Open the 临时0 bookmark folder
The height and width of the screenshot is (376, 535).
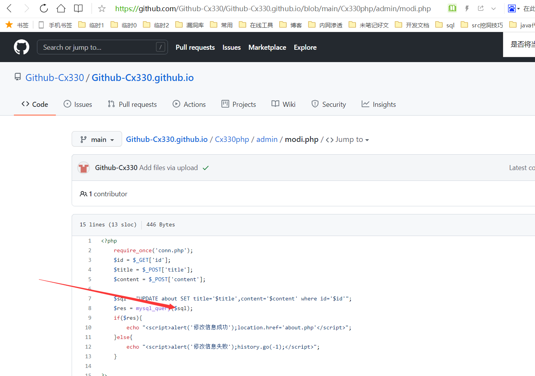pos(124,25)
